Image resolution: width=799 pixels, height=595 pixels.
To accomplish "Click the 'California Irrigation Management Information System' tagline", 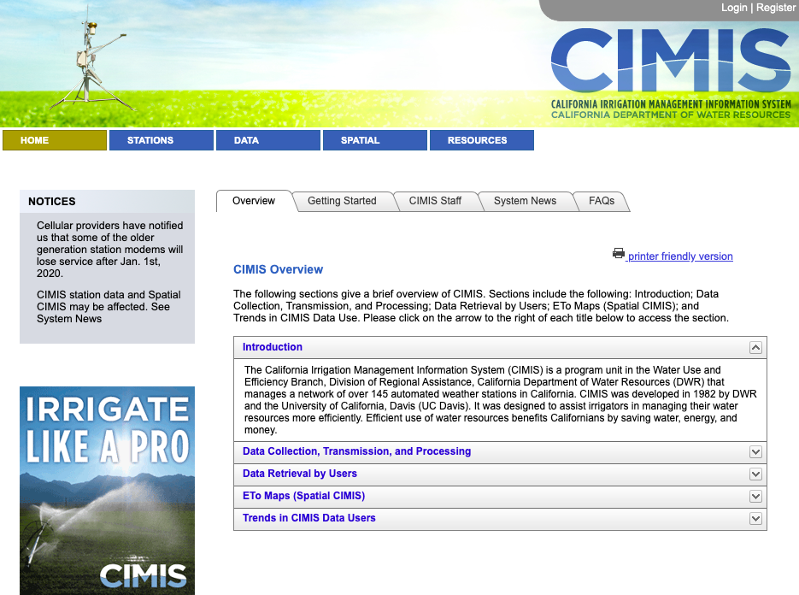I will tap(671, 104).
